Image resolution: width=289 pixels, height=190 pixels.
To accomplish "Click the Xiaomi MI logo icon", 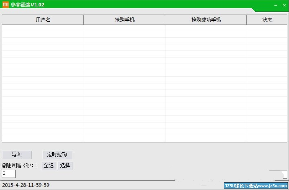I will (x=6, y=5).
